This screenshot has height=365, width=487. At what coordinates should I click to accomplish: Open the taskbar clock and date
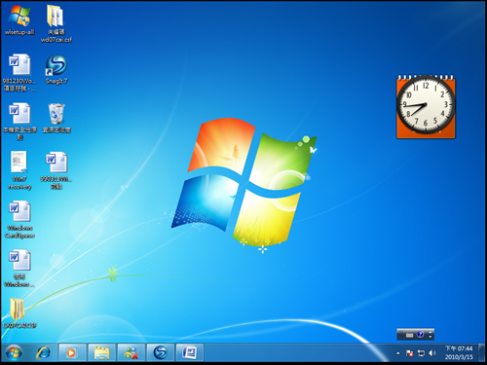(459, 352)
